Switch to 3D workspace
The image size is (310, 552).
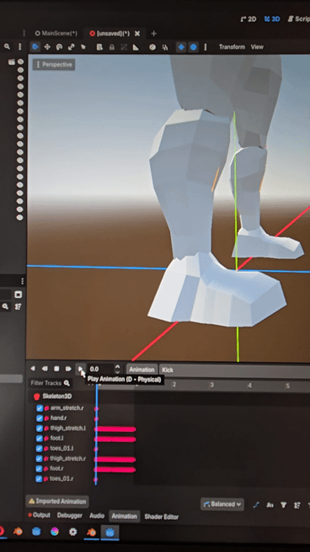(272, 19)
